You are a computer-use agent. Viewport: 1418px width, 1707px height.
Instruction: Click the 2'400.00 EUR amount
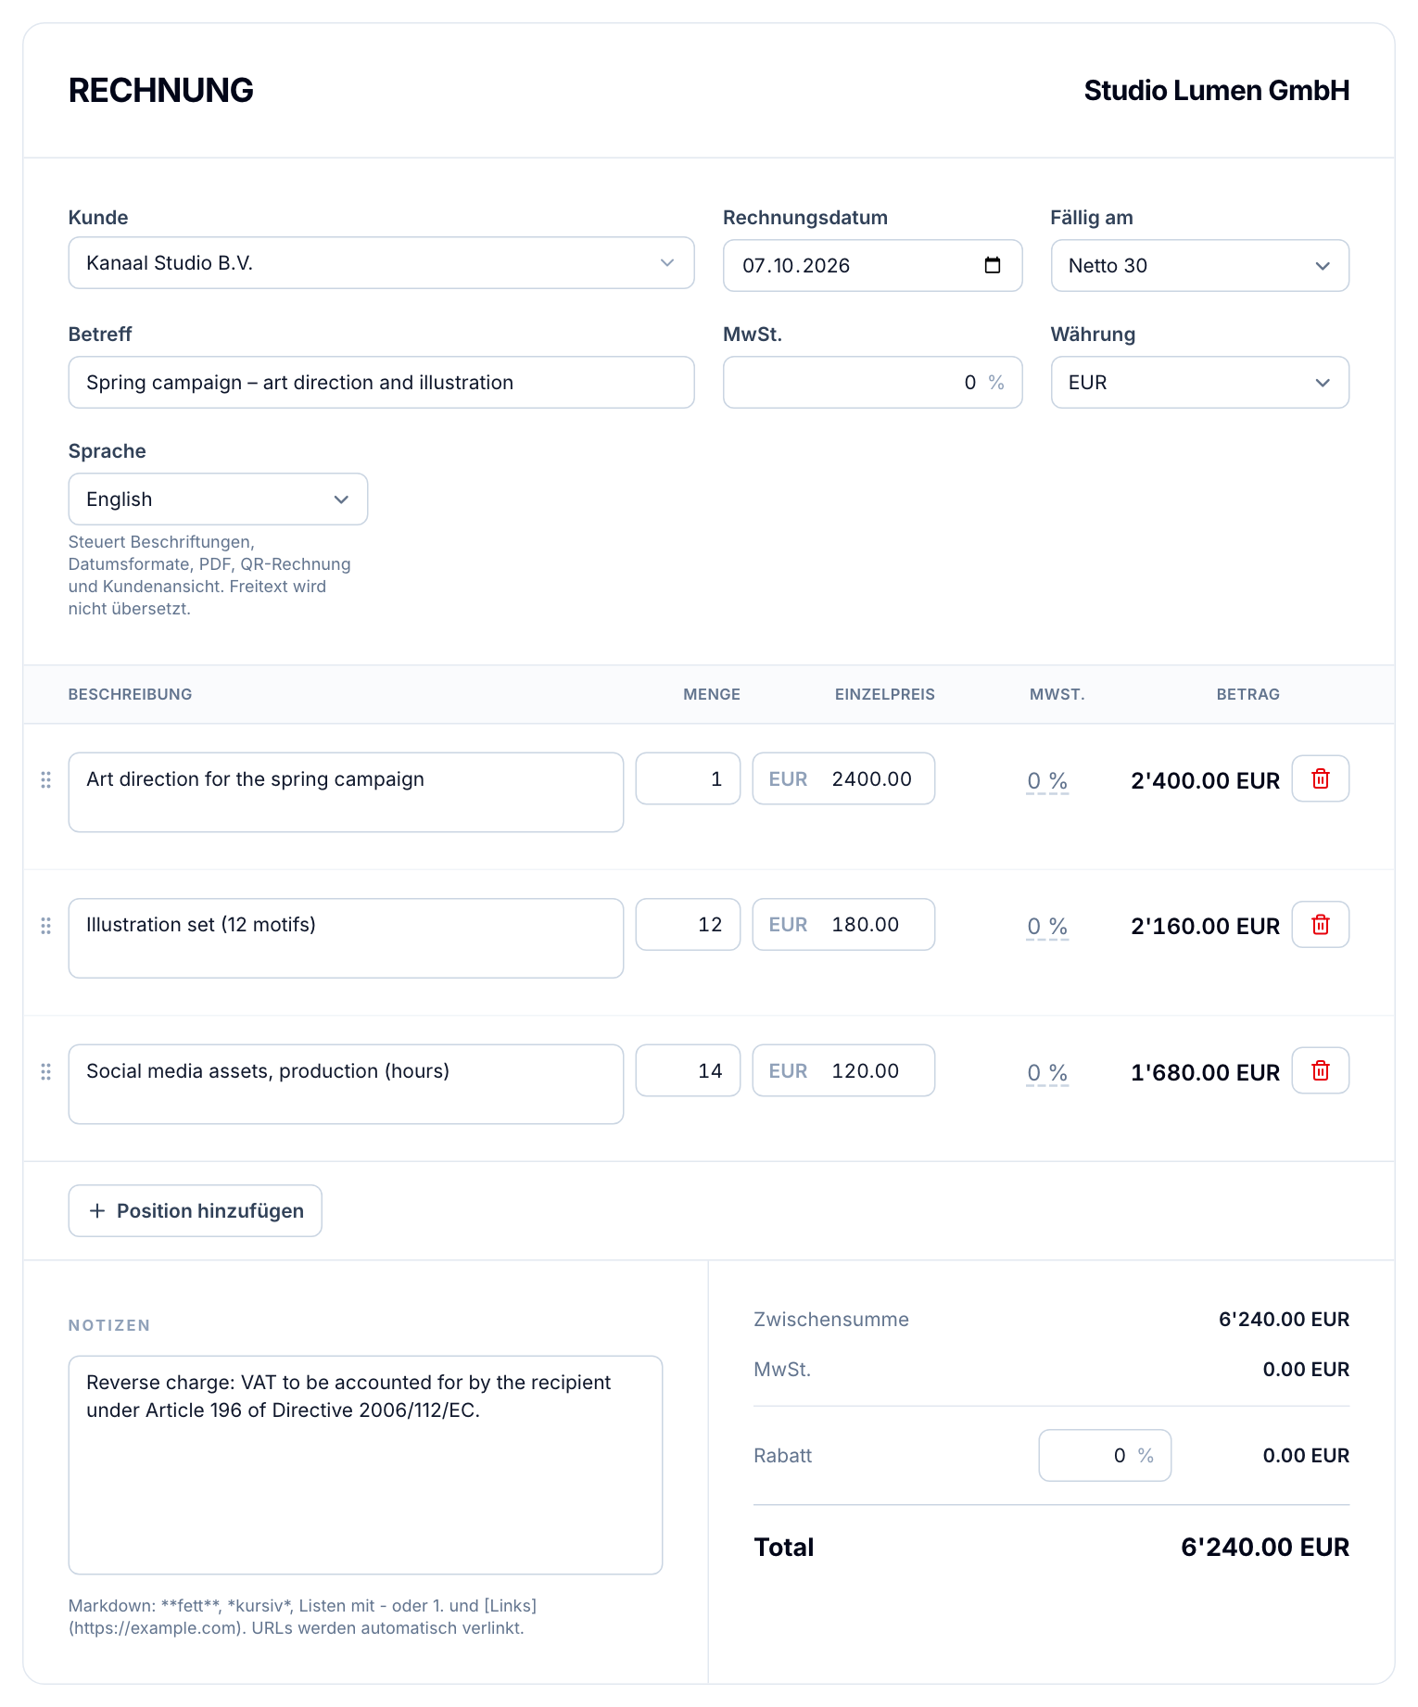pyautogui.click(x=1205, y=780)
